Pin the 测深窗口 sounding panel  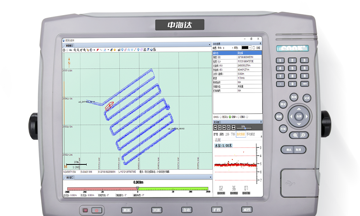click(261, 122)
